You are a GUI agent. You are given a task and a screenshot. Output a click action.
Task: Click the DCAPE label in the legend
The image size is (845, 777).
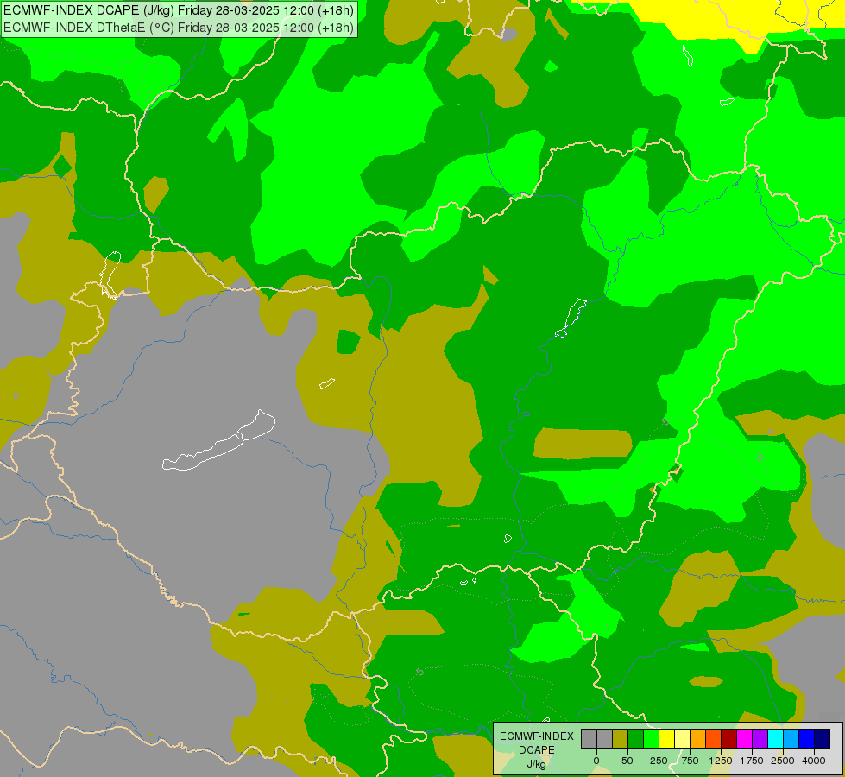[537, 750]
